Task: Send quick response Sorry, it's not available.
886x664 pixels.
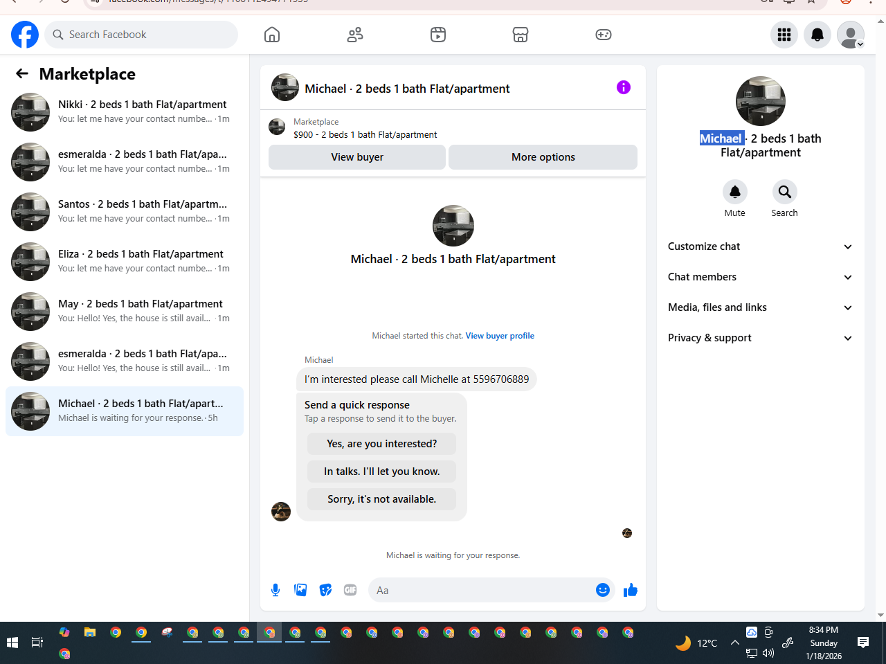Action: coord(382,499)
